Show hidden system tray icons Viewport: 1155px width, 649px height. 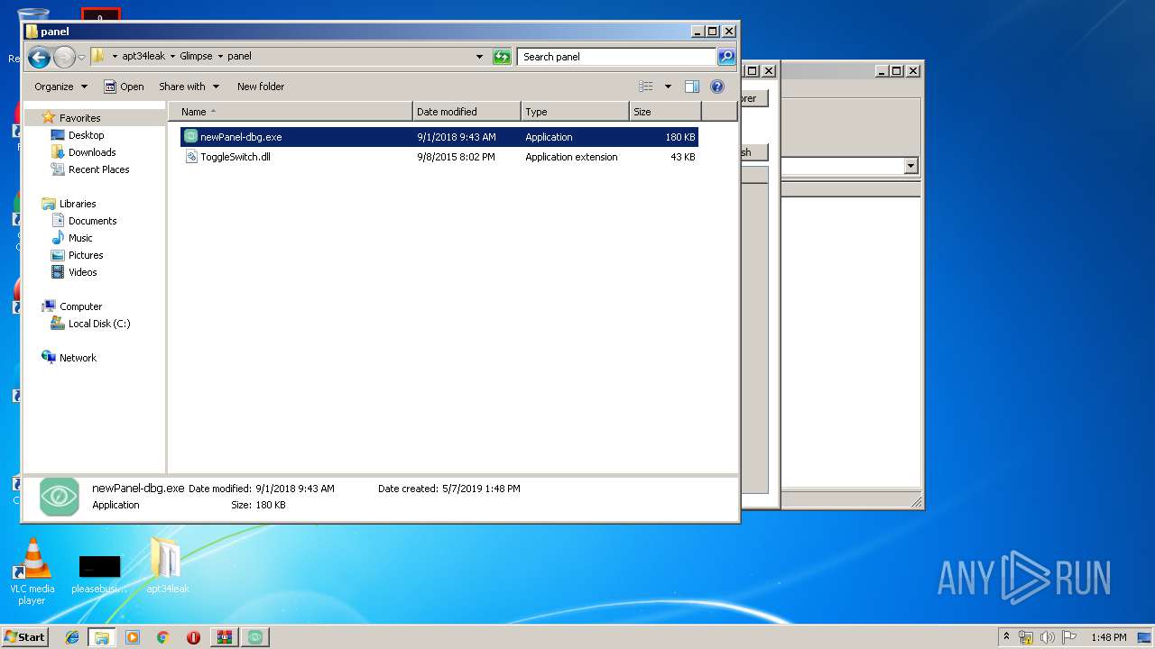[1007, 636]
